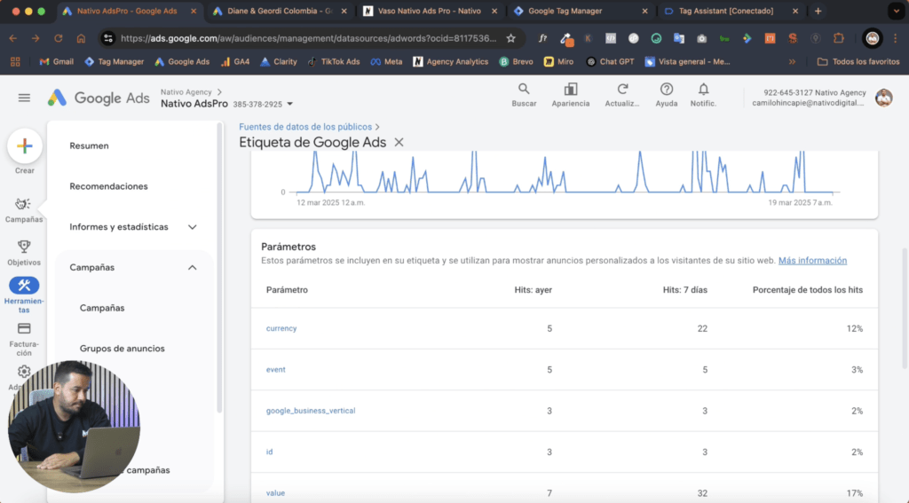Open Objetivos trophy icon
This screenshot has height=503, width=909.
click(x=24, y=247)
